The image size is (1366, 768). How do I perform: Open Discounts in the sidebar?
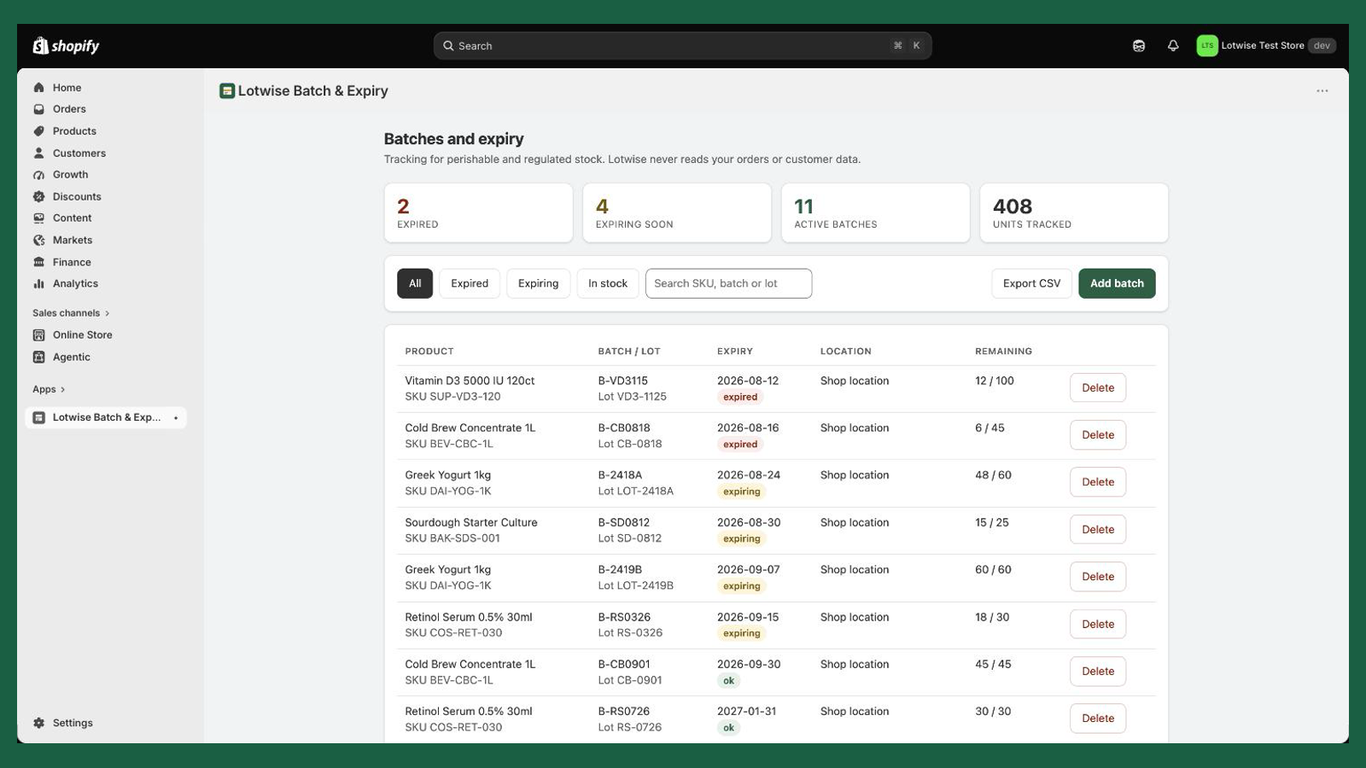pos(77,197)
